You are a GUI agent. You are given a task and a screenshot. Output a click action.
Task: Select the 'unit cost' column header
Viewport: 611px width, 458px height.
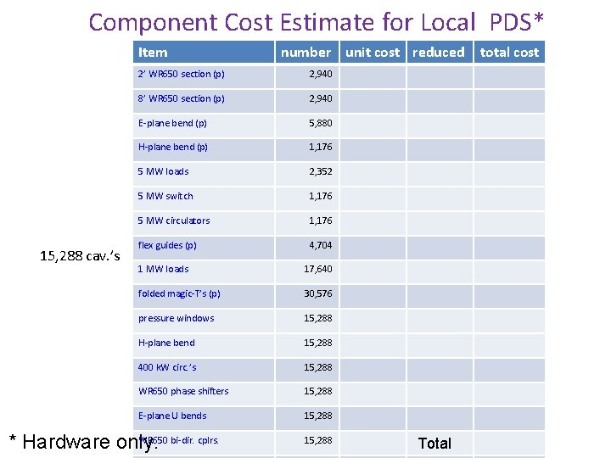coord(373,53)
